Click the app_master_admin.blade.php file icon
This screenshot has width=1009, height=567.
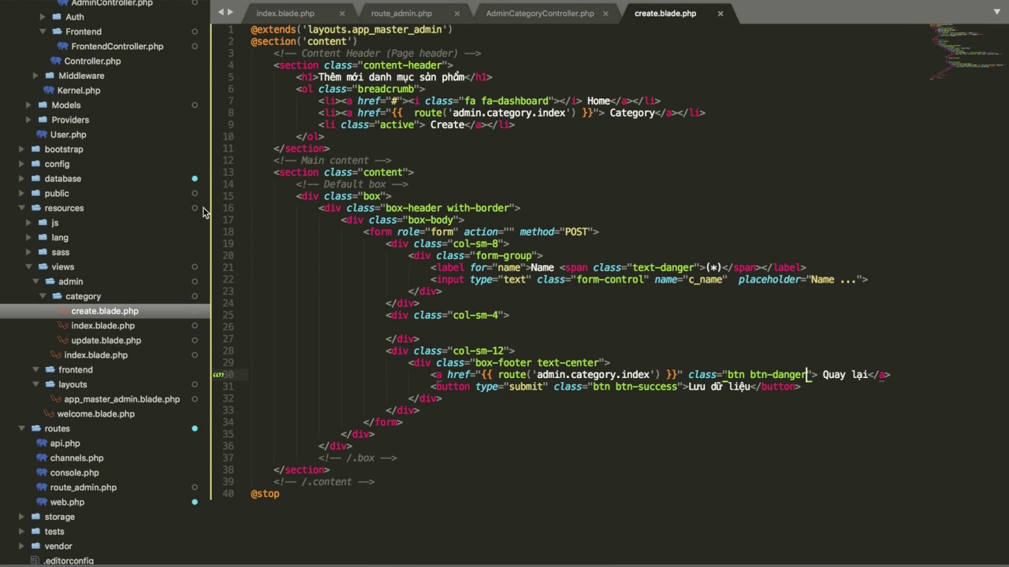coord(56,399)
